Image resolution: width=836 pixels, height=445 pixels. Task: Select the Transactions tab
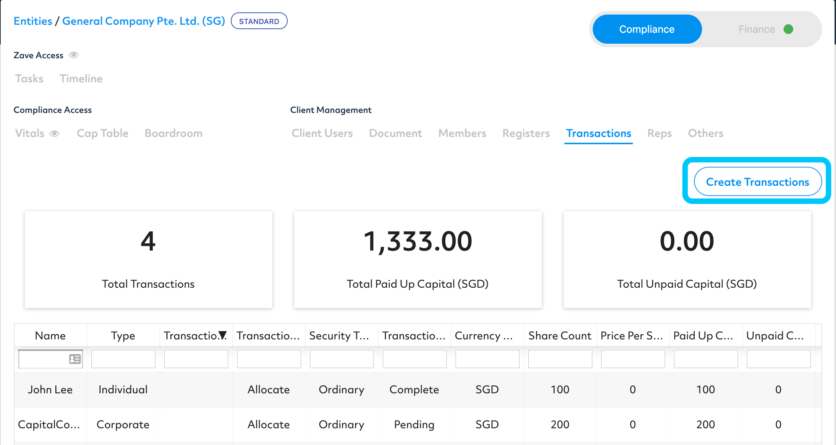(x=599, y=133)
